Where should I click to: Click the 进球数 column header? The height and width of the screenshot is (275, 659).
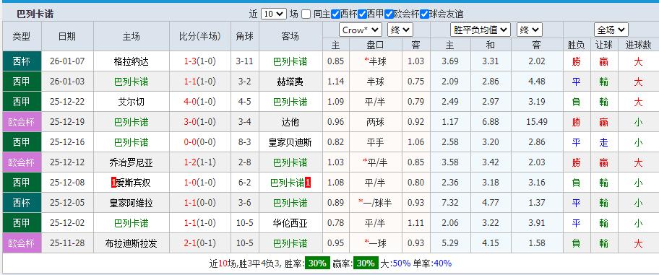tap(639, 45)
